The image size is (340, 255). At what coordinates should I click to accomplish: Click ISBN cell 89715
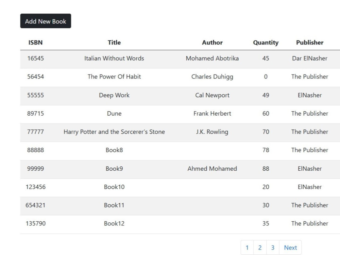(x=36, y=114)
